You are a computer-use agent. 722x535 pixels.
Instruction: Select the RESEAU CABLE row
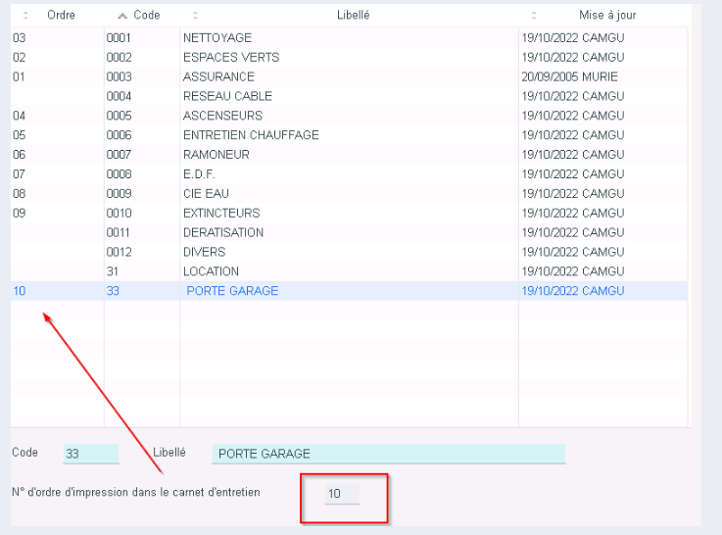tap(227, 96)
